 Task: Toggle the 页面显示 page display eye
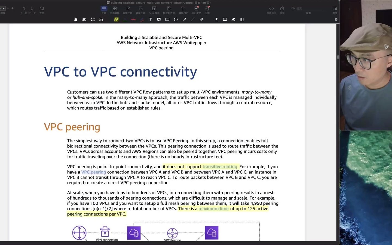271,10
